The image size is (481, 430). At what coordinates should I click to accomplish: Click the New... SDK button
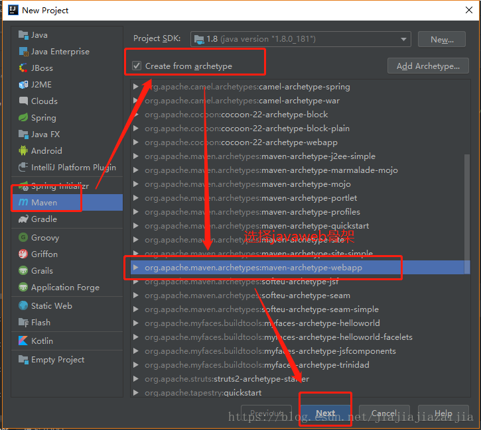click(x=442, y=39)
